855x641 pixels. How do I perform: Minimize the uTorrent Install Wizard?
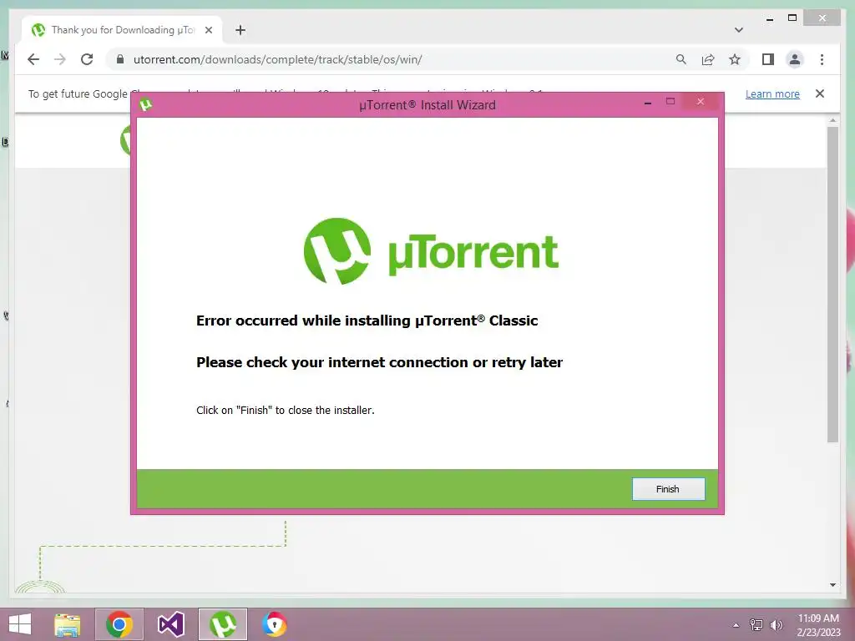[648, 102]
